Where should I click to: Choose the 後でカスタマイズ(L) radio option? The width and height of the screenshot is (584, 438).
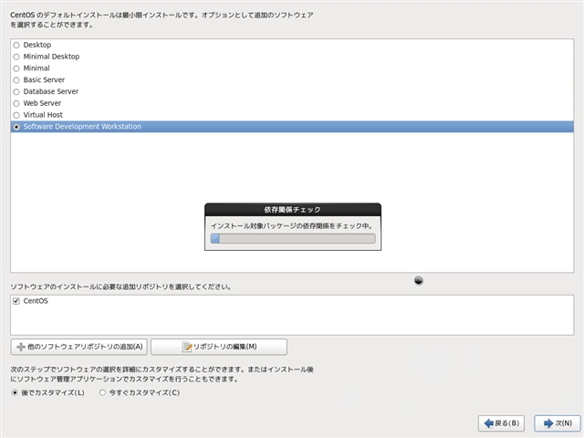coord(15,392)
